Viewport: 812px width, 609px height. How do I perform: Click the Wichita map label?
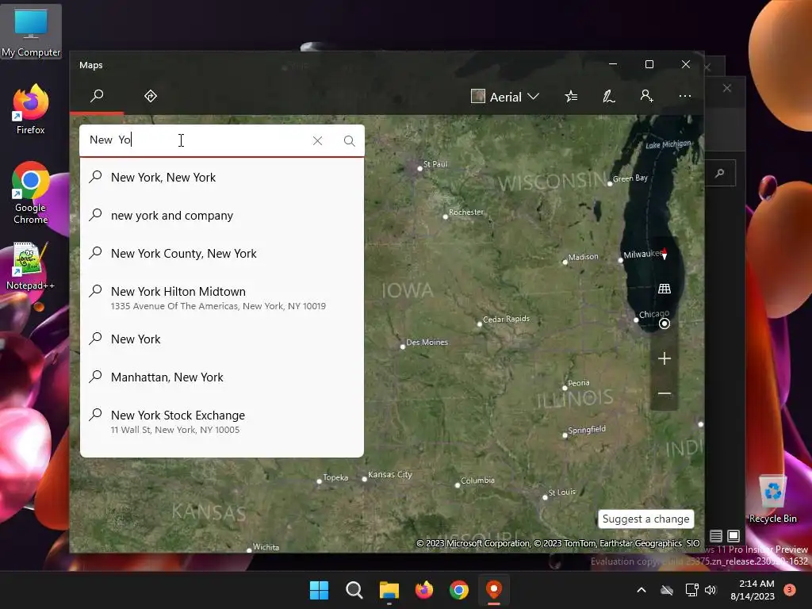pos(266,547)
